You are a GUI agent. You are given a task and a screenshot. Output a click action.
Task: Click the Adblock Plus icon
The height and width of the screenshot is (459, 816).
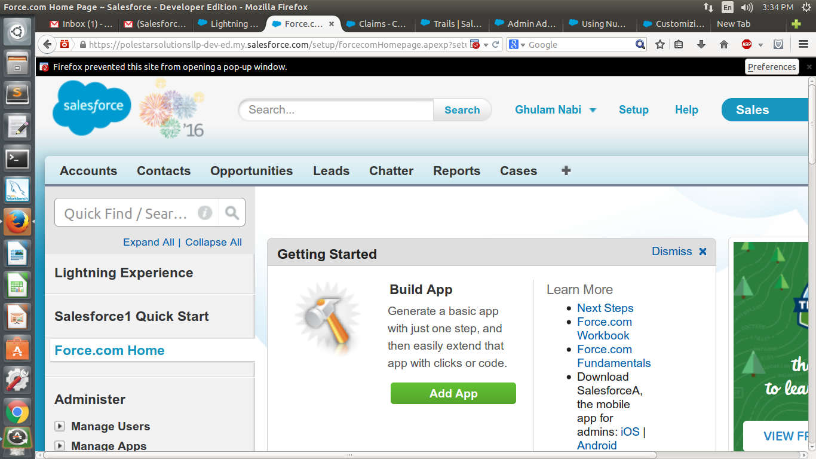point(747,45)
